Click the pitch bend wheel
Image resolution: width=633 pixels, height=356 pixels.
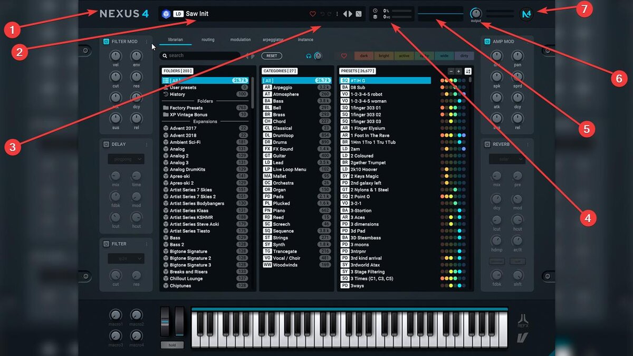point(166,322)
